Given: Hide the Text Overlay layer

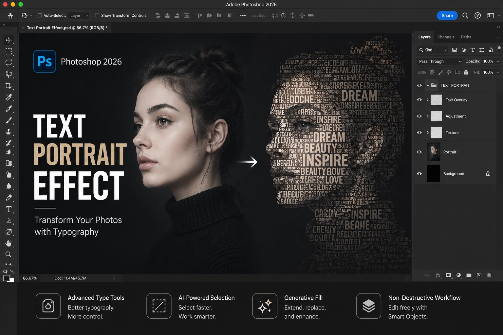Looking at the screenshot, I should 419,100.
